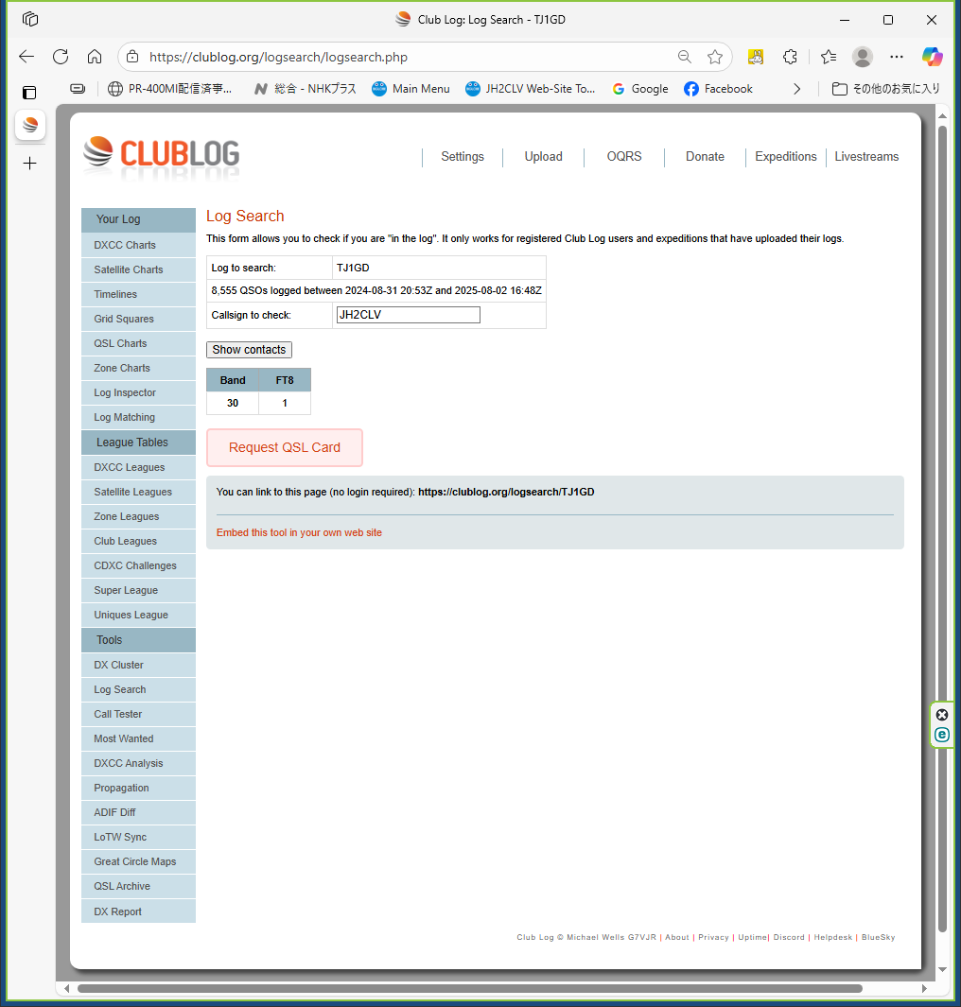Open Main Menu bookmark
961x1007 pixels.
click(x=411, y=89)
